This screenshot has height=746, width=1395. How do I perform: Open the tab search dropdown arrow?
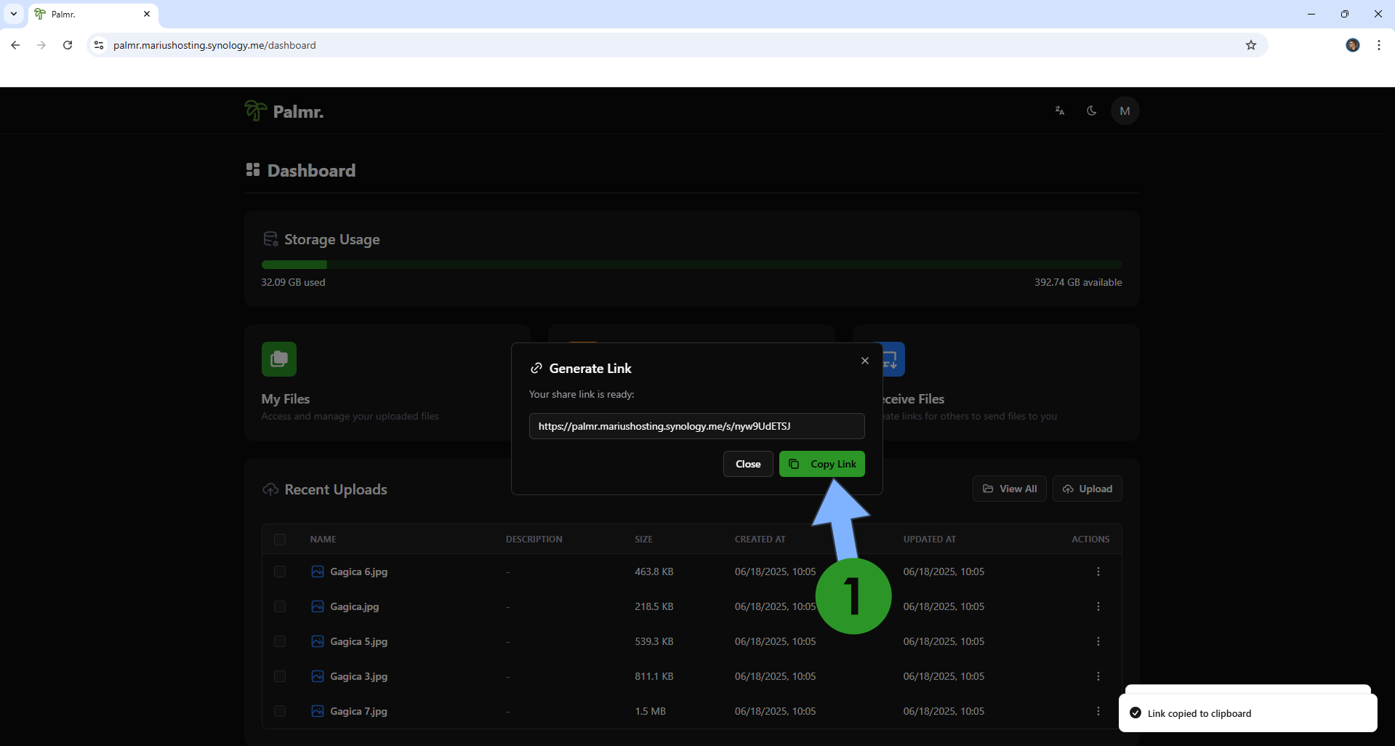(14, 14)
